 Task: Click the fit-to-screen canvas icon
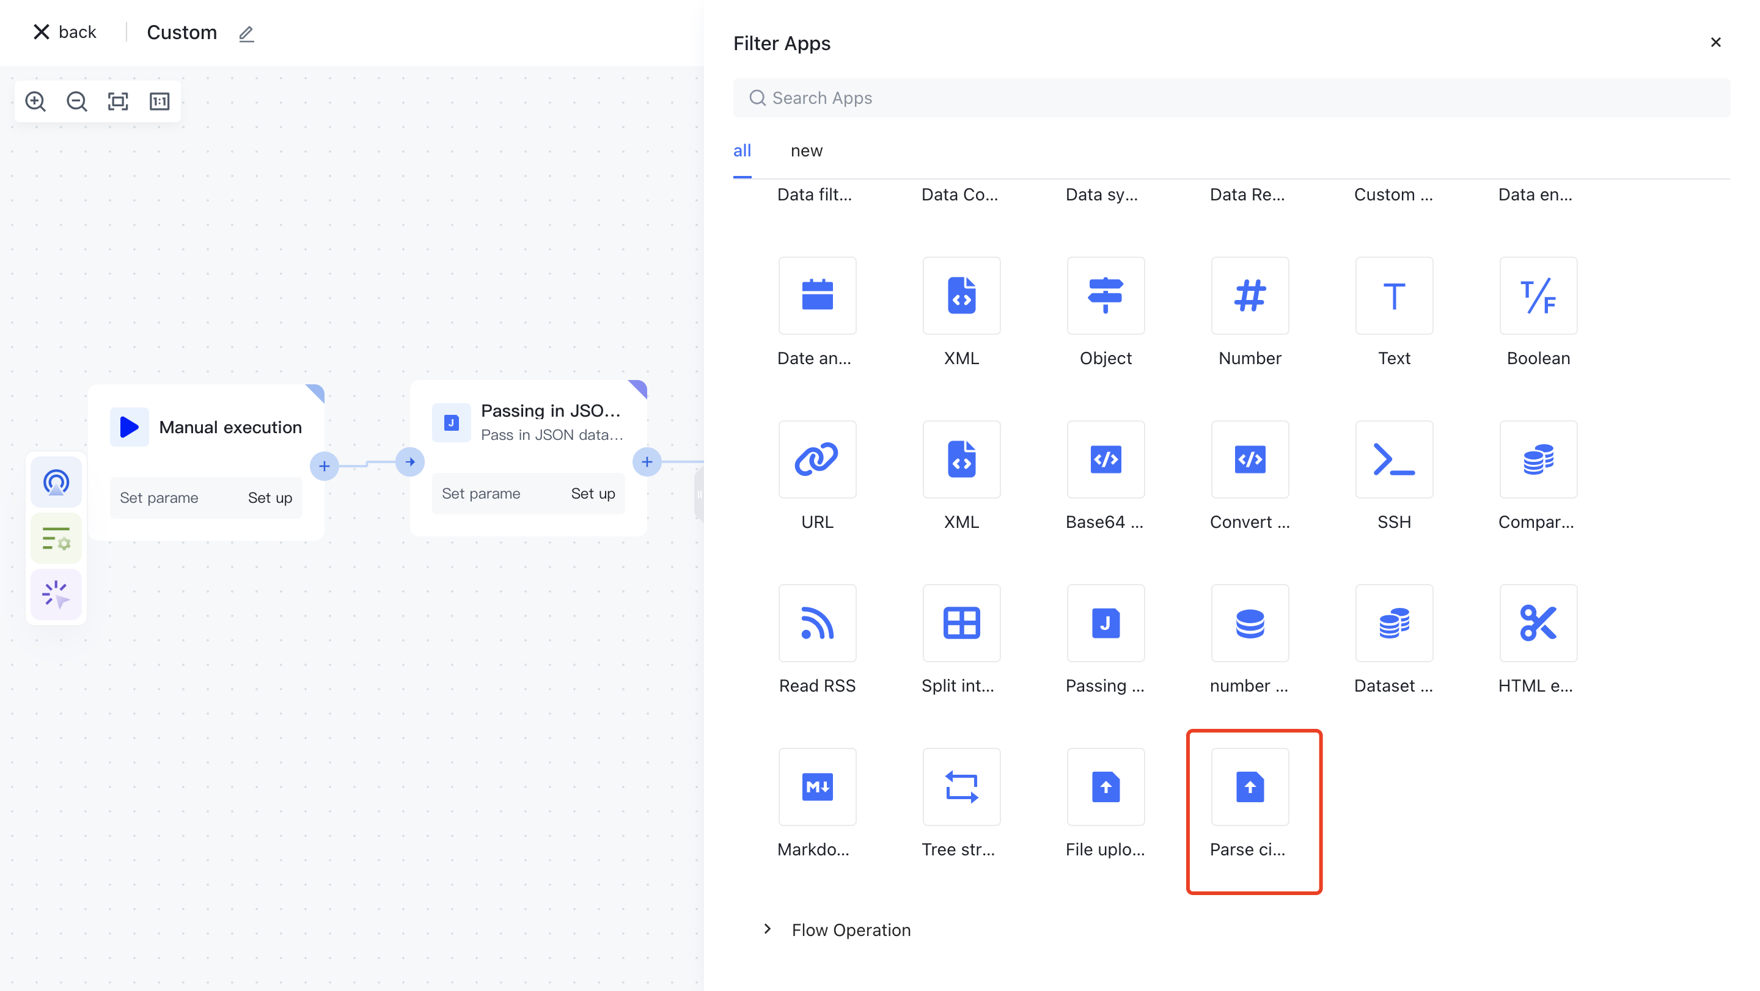click(117, 102)
